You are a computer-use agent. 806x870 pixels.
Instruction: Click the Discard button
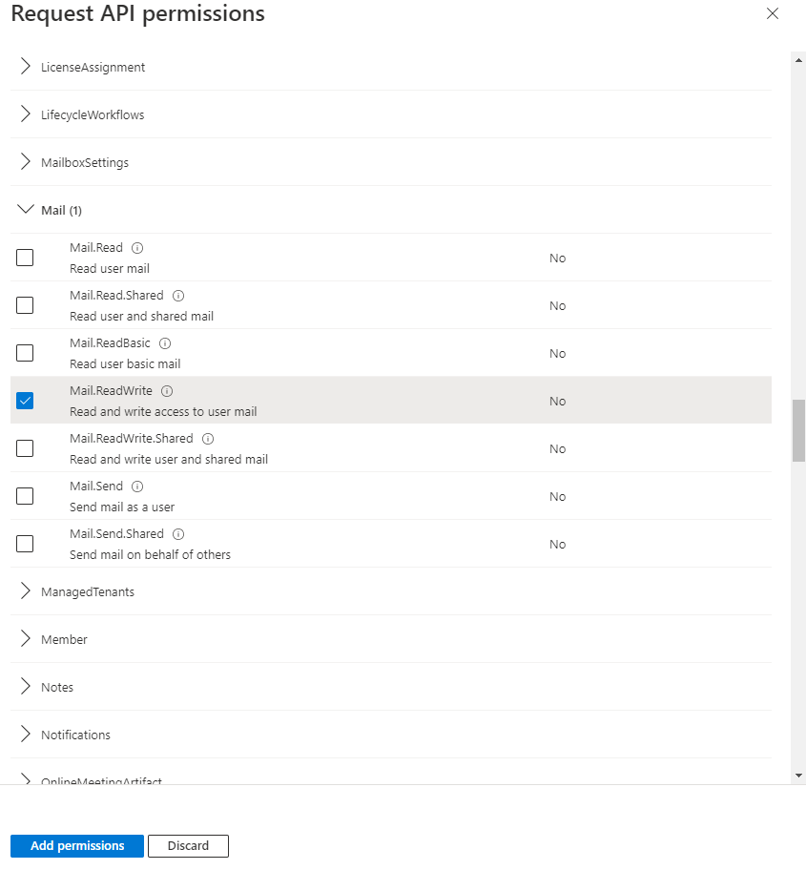[188, 845]
